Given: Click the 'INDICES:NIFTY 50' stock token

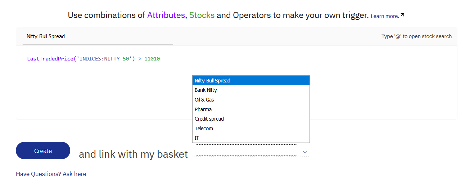Looking at the screenshot, I should tap(104, 59).
